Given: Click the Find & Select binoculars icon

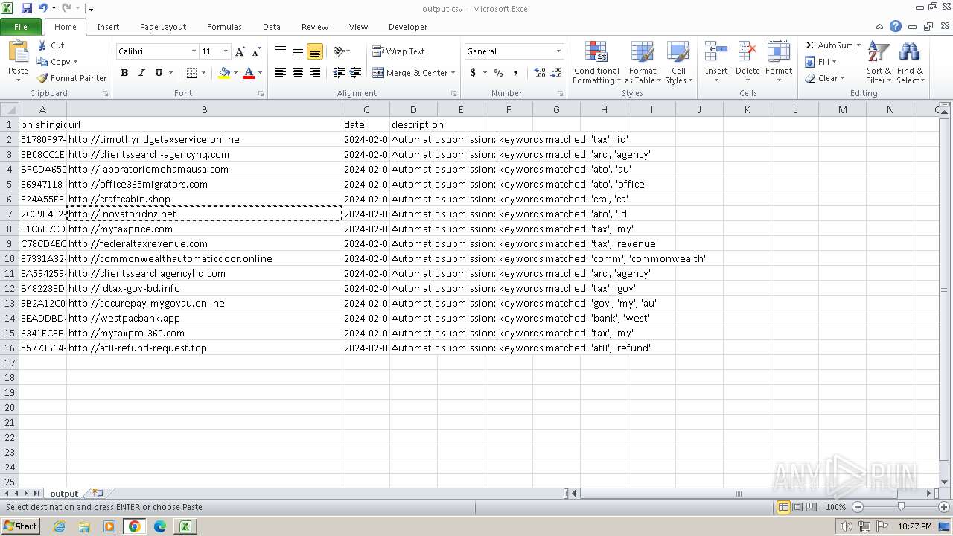Looking at the screenshot, I should click(910, 52).
